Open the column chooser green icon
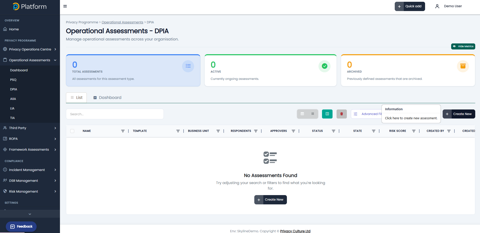This screenshot has width=480, height=233. click(x=327, y=114)
